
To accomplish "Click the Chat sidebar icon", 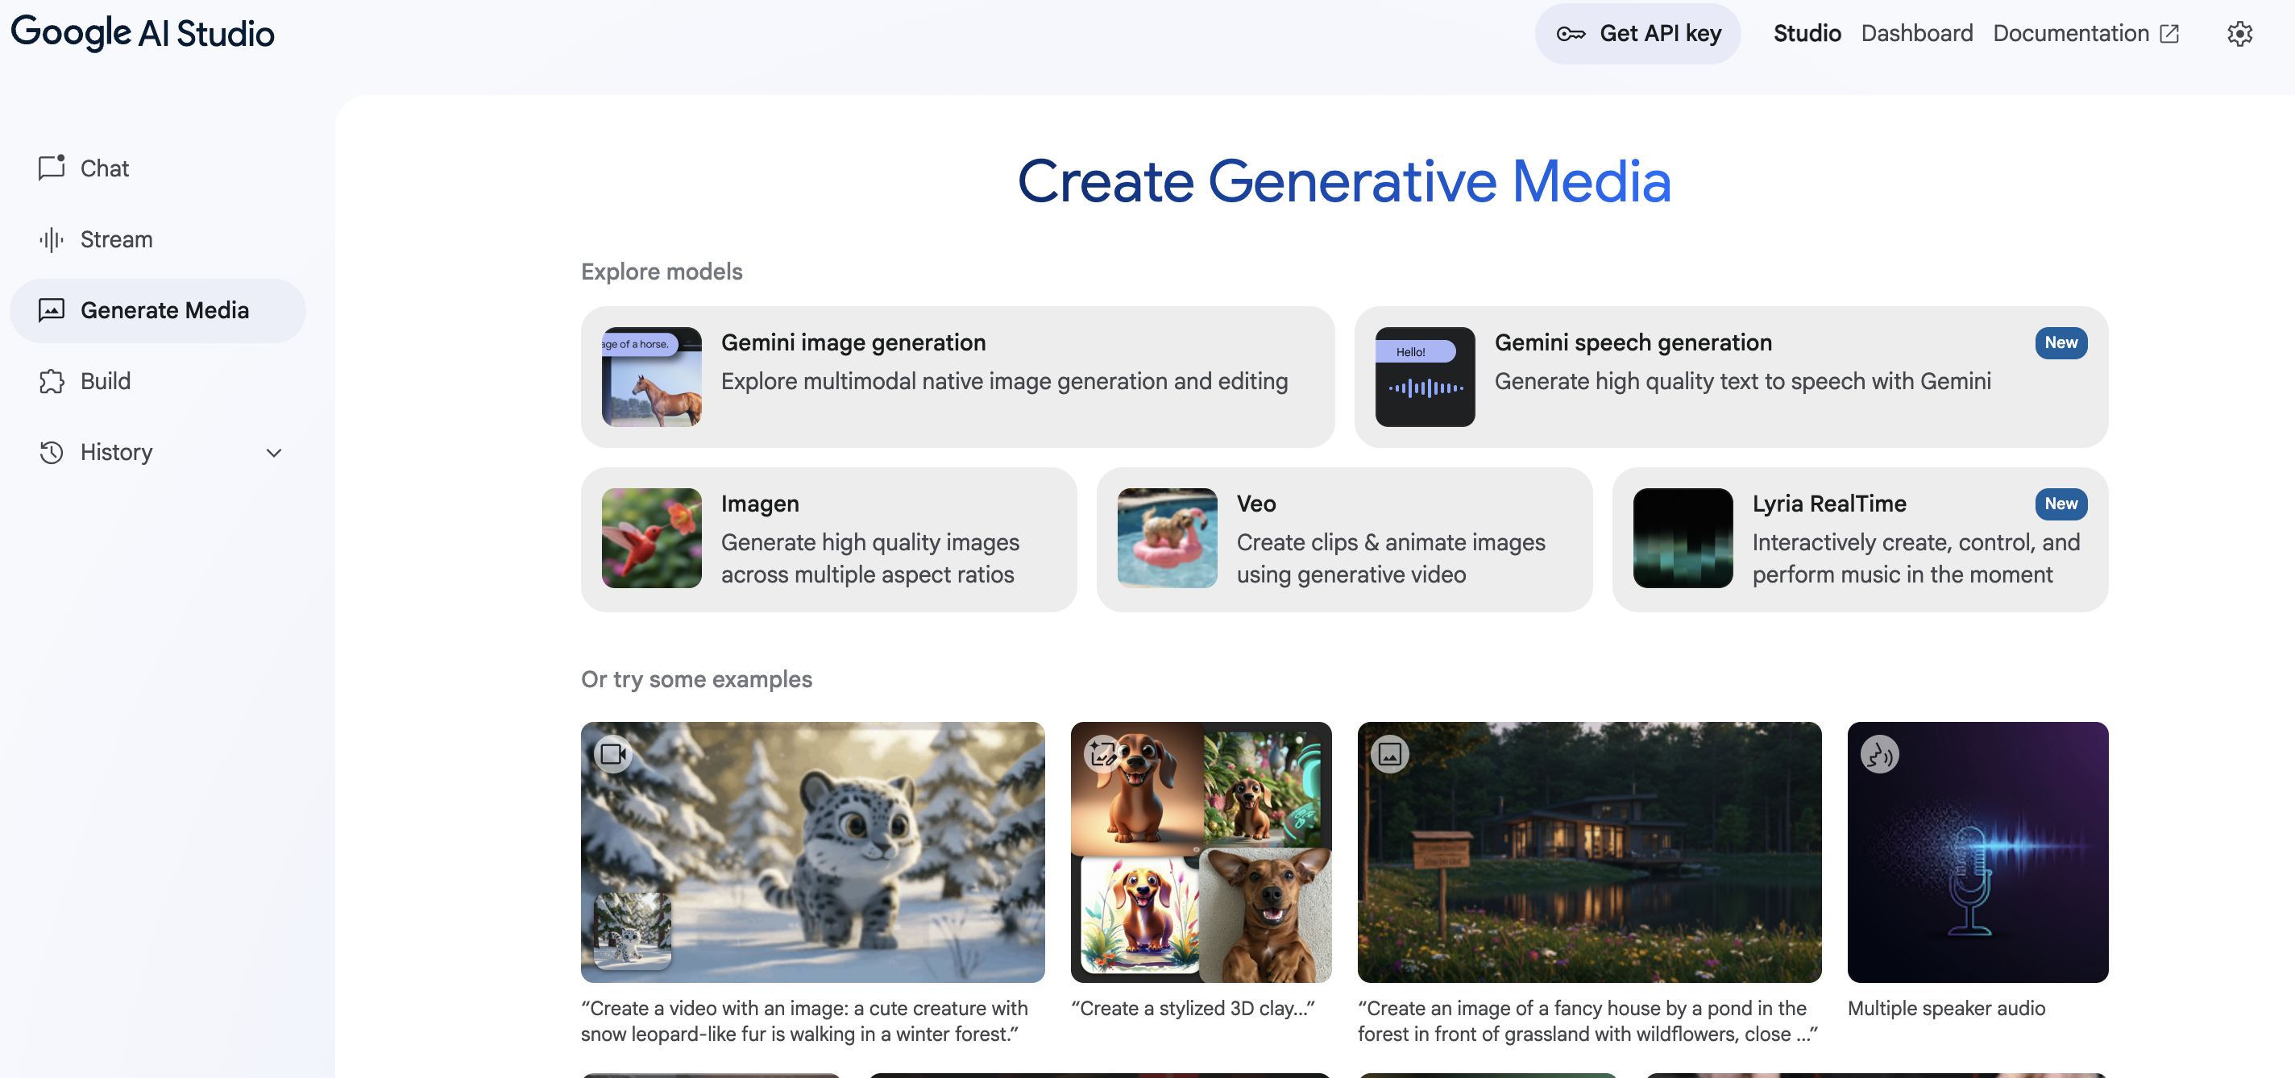I will point(52,168).
